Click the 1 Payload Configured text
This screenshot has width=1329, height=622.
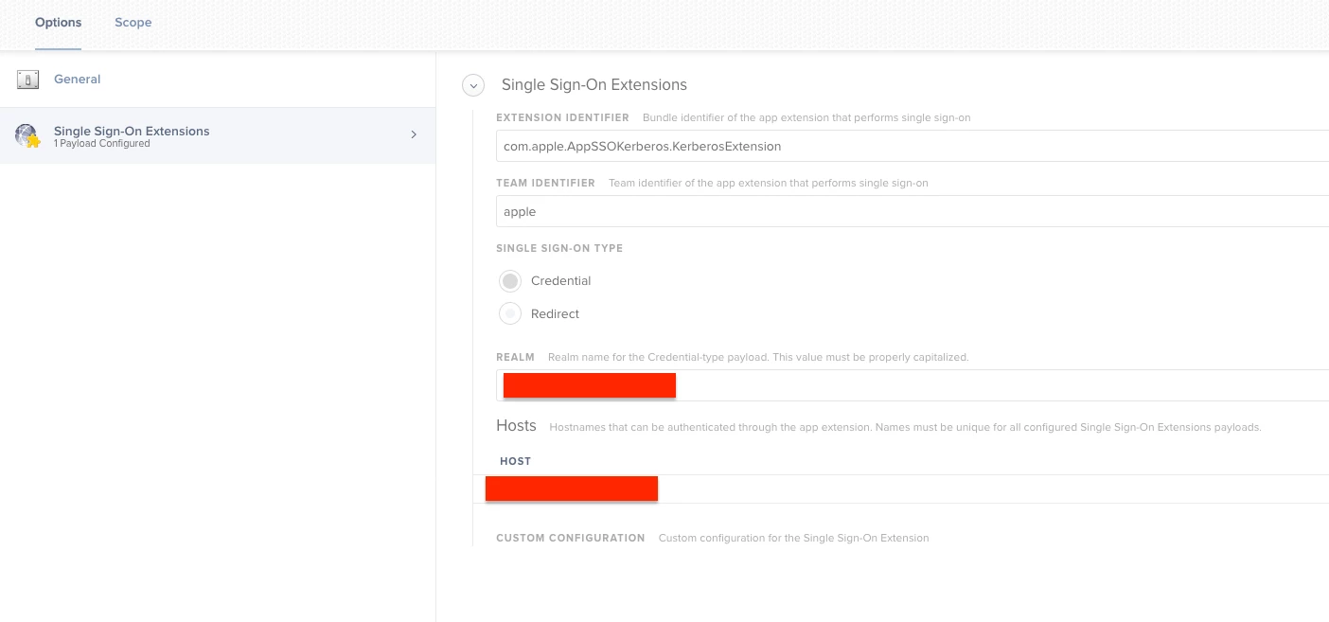[102, 144]
